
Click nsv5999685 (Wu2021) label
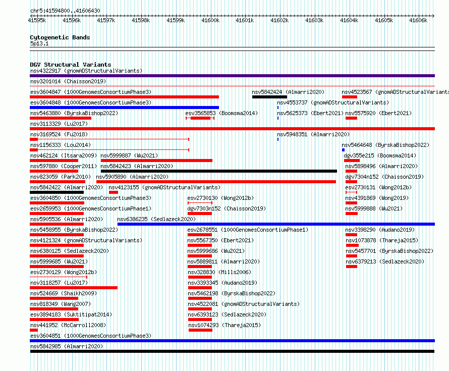pos(59,261)
